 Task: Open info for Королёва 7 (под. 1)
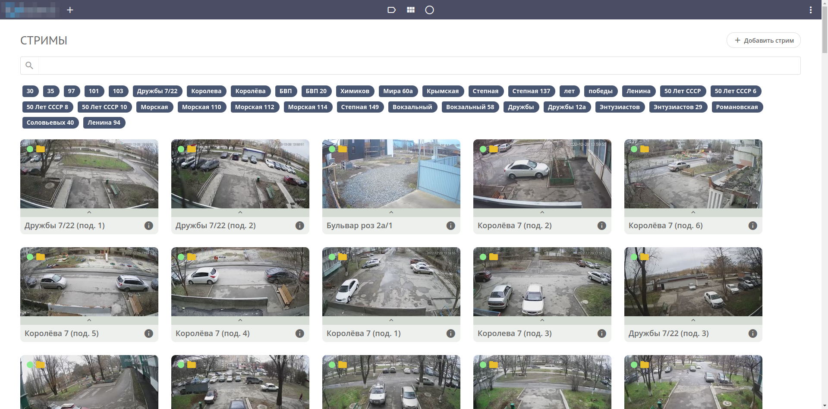tap(451, 333)
